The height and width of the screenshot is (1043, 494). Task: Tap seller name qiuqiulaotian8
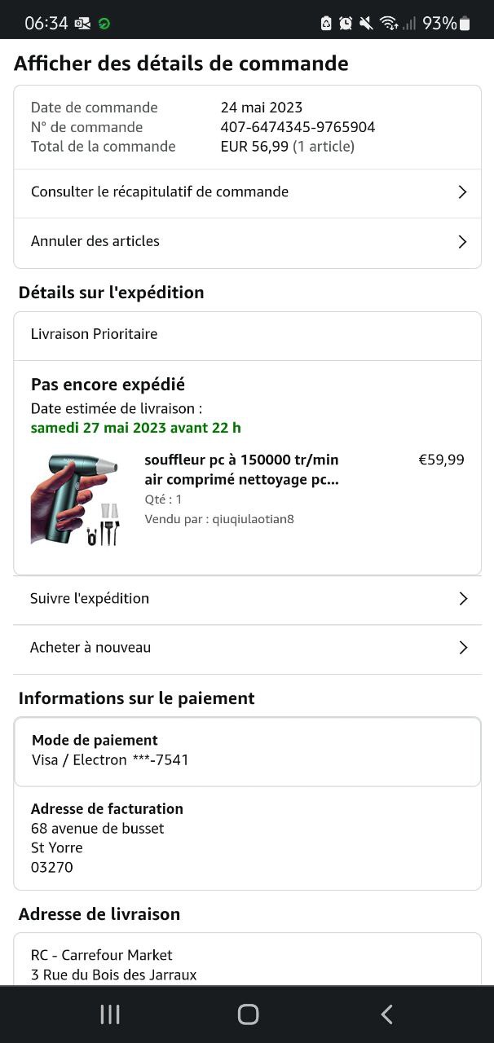click(x=253, y=519)
